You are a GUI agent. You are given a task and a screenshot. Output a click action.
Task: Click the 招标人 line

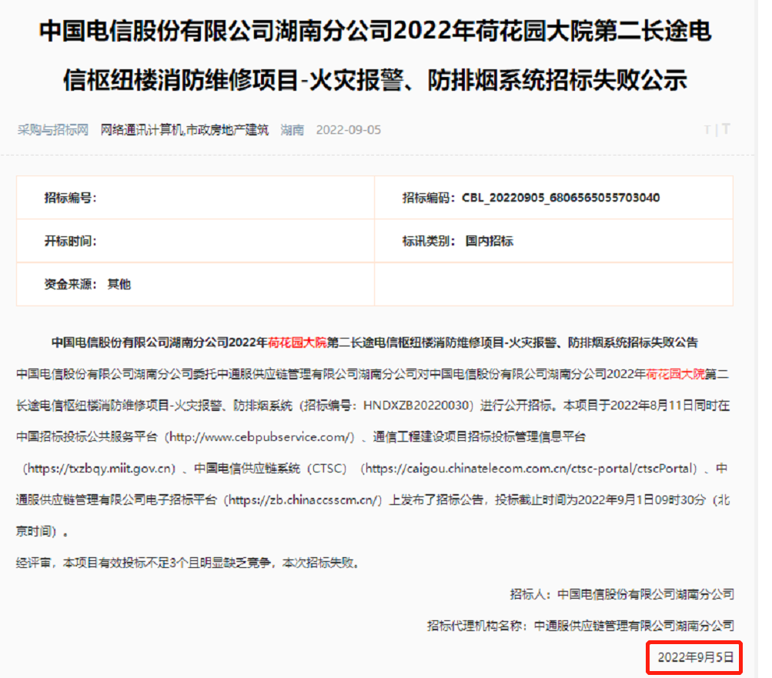622,595
